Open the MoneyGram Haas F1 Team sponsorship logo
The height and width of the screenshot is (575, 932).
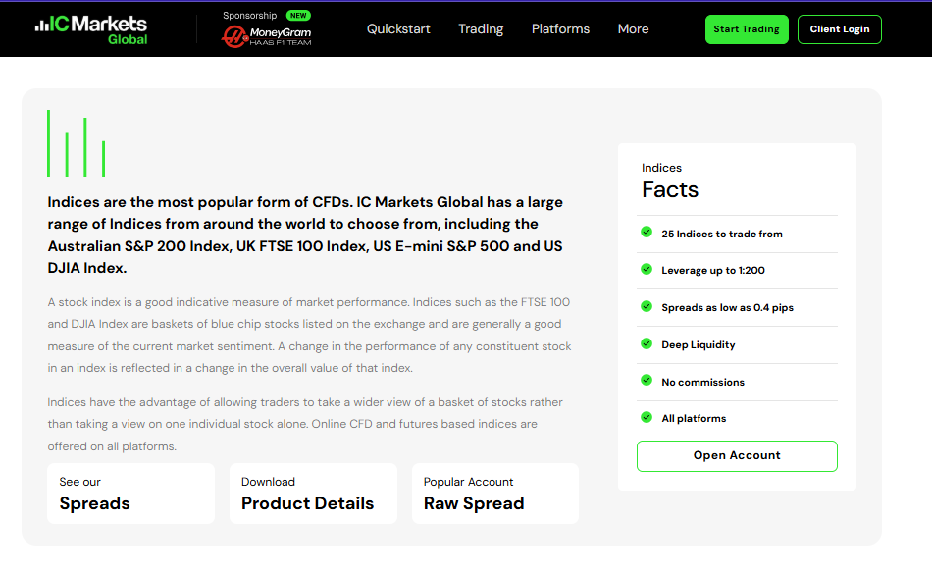266,37
